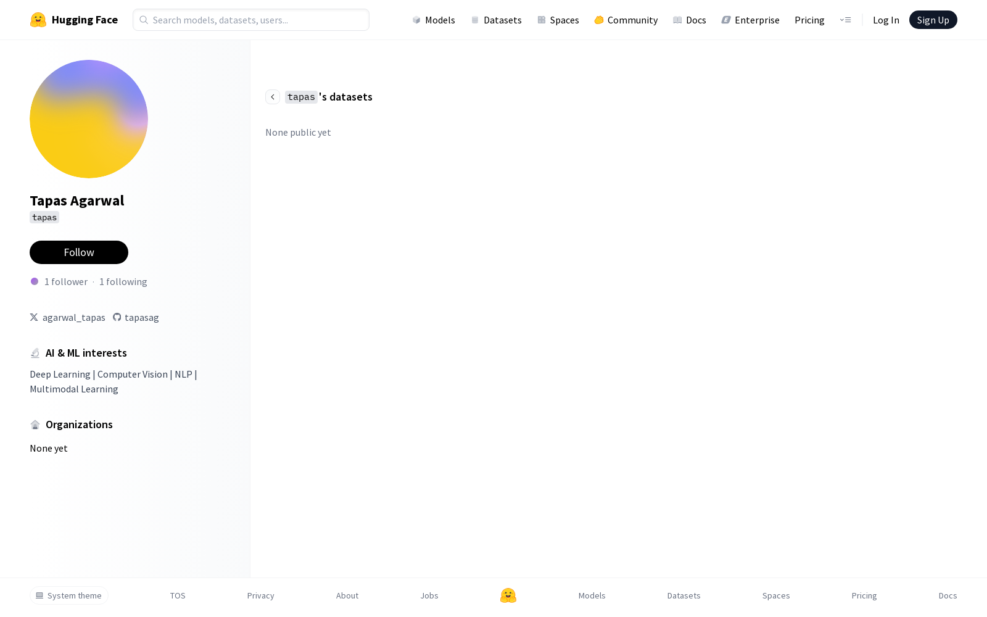Open the Privacy footer link

[x=261, y=595]
